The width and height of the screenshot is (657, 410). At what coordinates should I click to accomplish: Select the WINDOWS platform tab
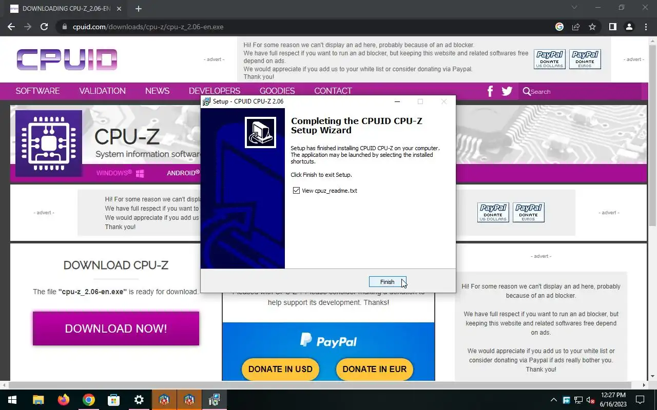click(x=120, y=173)
